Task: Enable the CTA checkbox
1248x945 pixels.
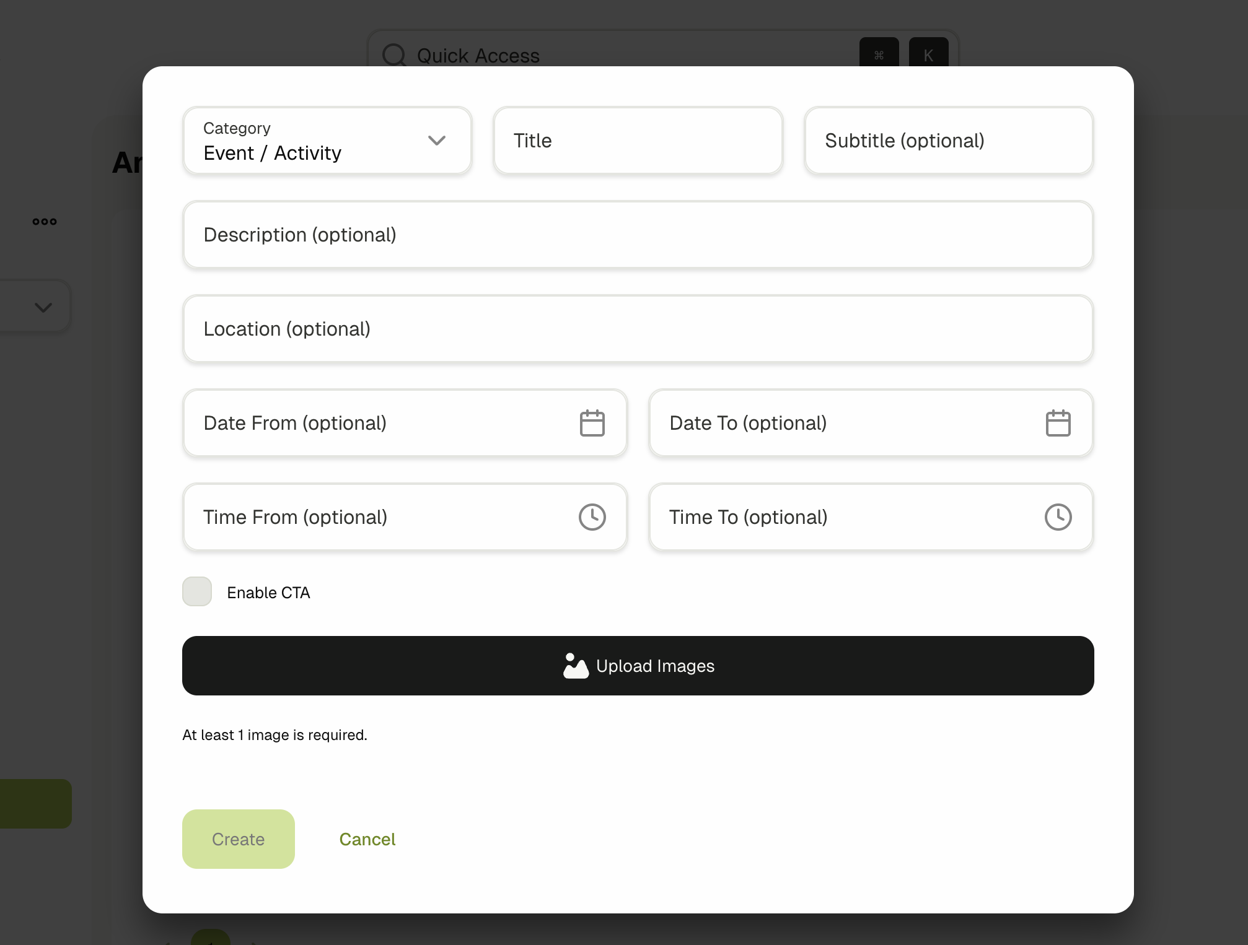Action: (x=197, y=592)
